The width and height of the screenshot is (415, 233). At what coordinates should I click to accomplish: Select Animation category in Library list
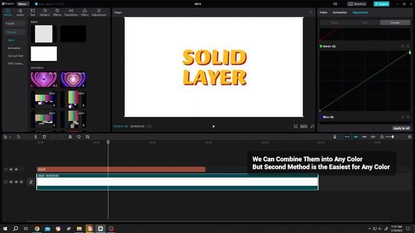[x=14, y=48]
